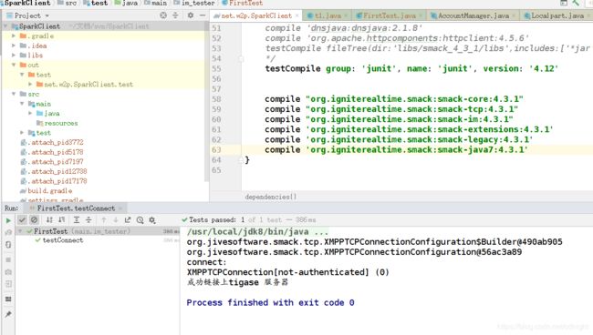This screenshot has width=593, height=335.
Task: Open Project panel settings gear
Action: point(191,15)
